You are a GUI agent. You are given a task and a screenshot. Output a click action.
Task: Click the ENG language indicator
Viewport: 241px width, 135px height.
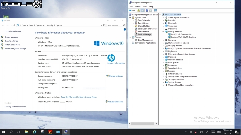219,132
